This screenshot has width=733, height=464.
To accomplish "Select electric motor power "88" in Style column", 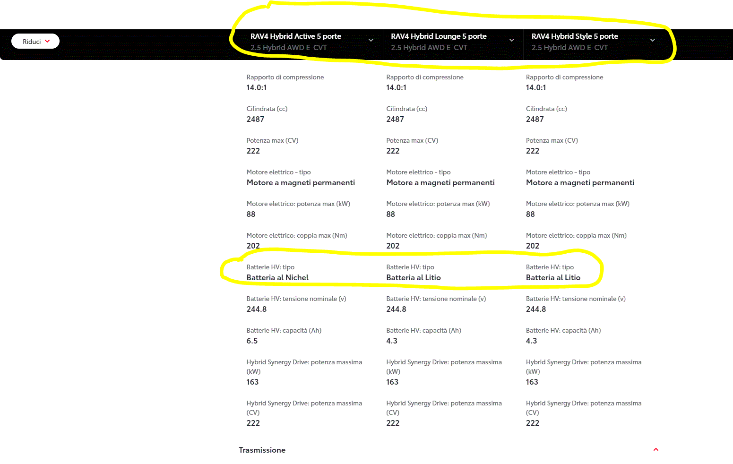I will tap(530, 215).
